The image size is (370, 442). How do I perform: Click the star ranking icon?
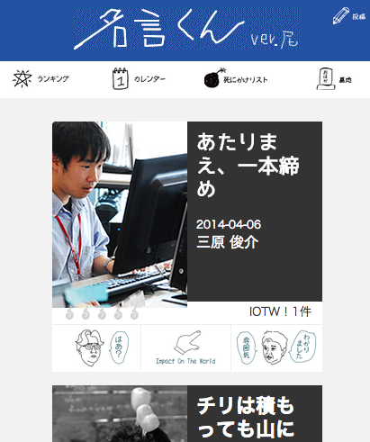click(23, 78)
